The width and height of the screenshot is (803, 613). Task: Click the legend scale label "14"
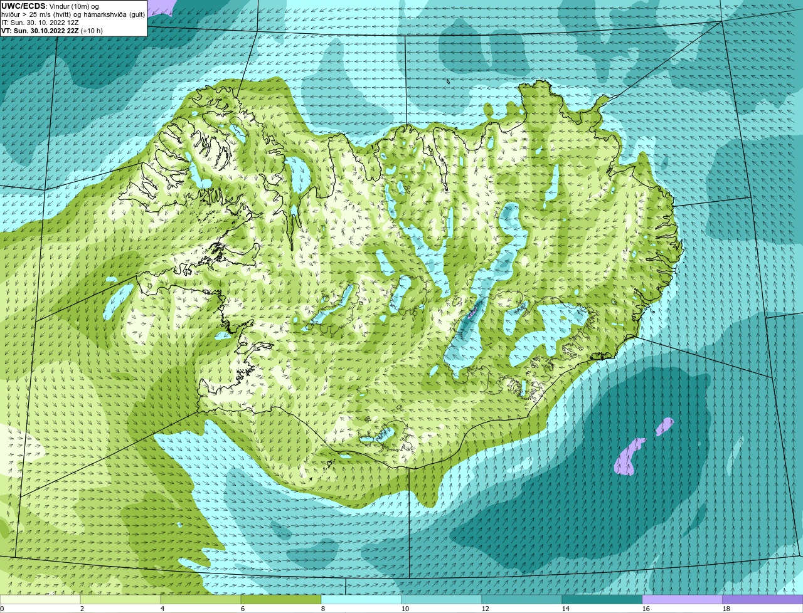[566, 609]
